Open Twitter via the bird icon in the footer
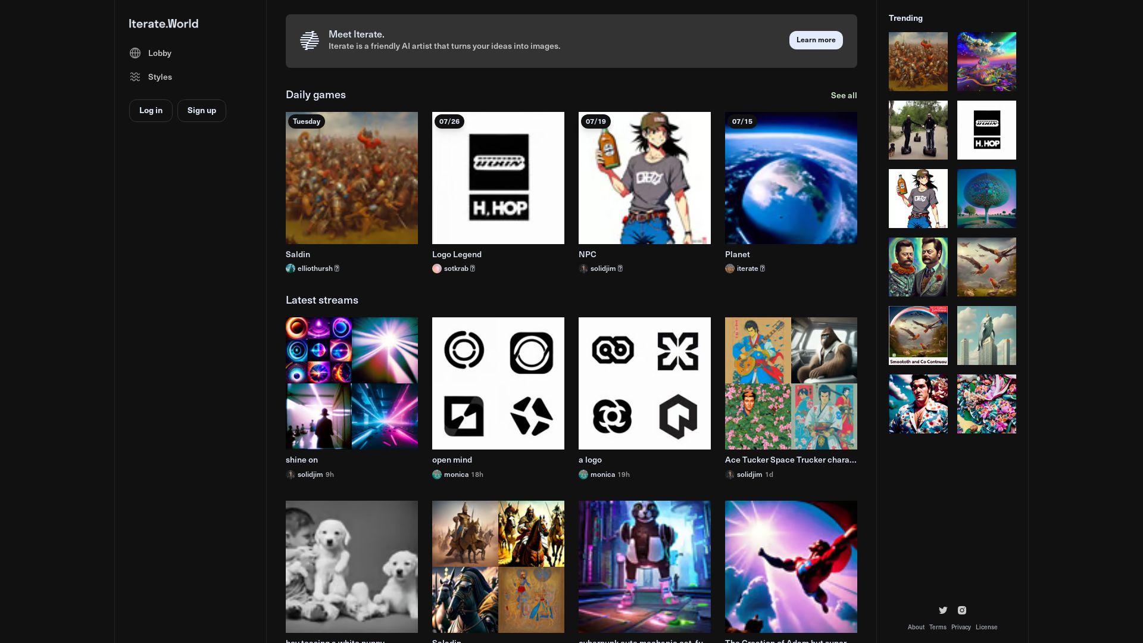This screenshot has height=643, width=1143. [x=943, y=610]
